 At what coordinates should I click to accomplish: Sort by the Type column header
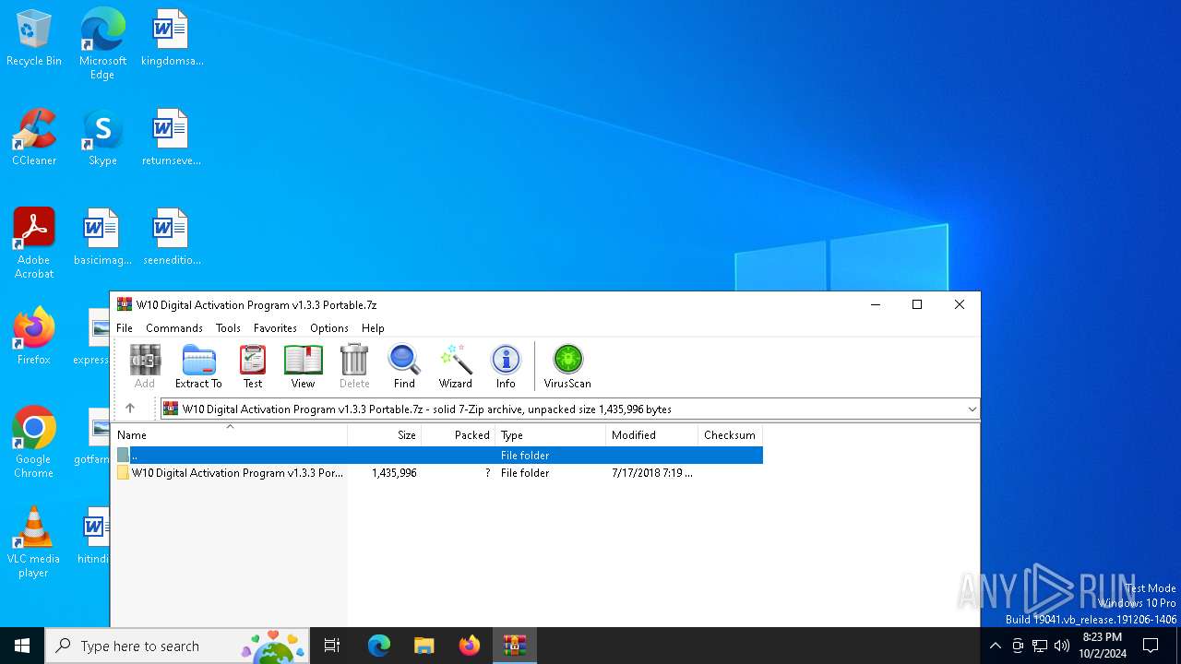click(x=551, y=435)
